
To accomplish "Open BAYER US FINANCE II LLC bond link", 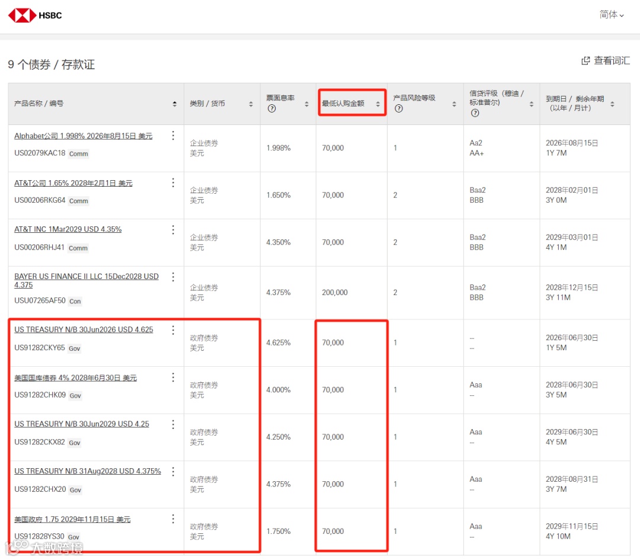I will pyautogui.click(x=87, y=280).
